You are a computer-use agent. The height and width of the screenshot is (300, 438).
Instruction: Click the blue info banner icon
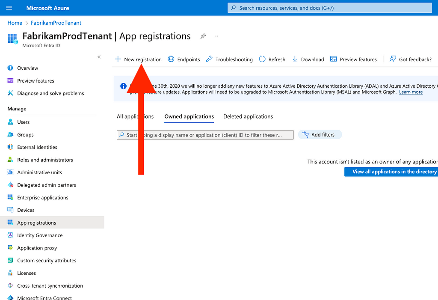click(123, 86)
